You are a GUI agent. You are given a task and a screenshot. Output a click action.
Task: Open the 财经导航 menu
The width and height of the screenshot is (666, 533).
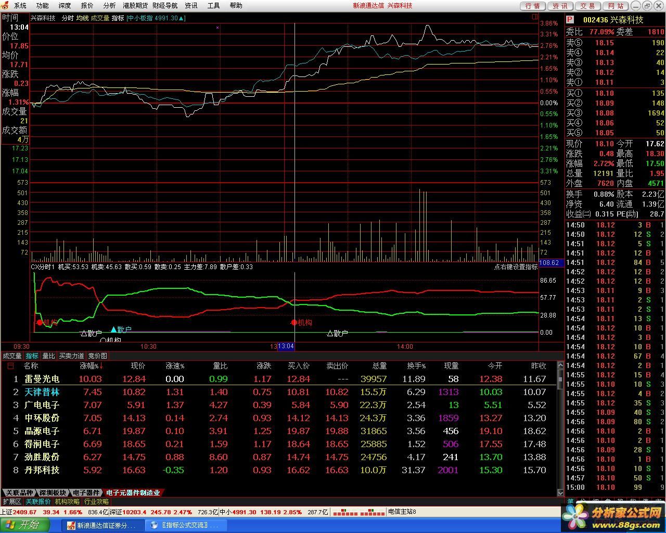165,5
